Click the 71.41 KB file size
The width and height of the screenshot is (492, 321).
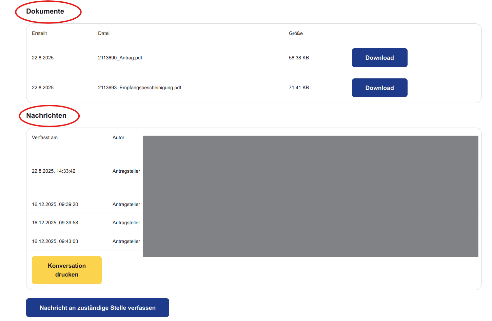click(x=299, y=88)
